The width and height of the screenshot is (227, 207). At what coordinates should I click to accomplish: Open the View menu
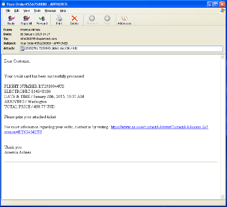pyautogui.click(x=26, y=11)
